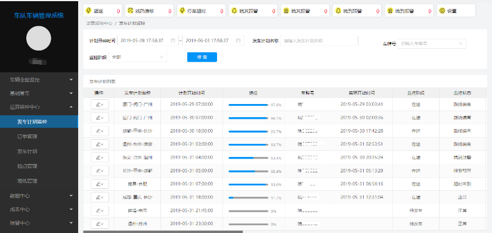Click the 63.4% progress bar
Screen dimensions: 492x233
pos(249,158)
